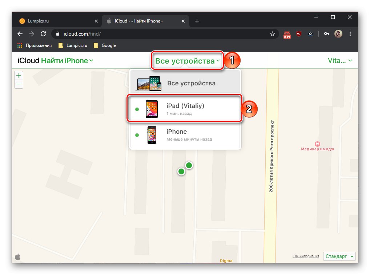Close the Chrome window

point(350,17)
